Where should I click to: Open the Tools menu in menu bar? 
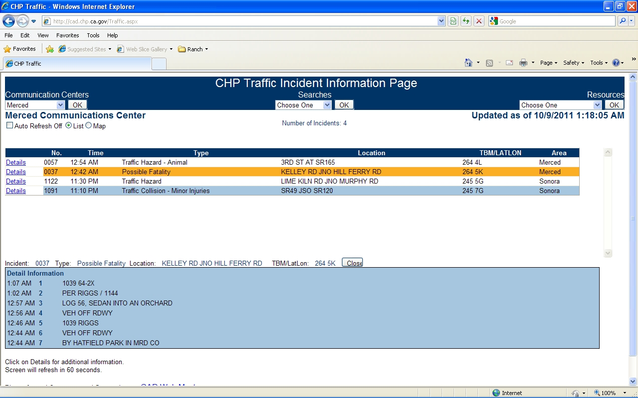(93, 35)
